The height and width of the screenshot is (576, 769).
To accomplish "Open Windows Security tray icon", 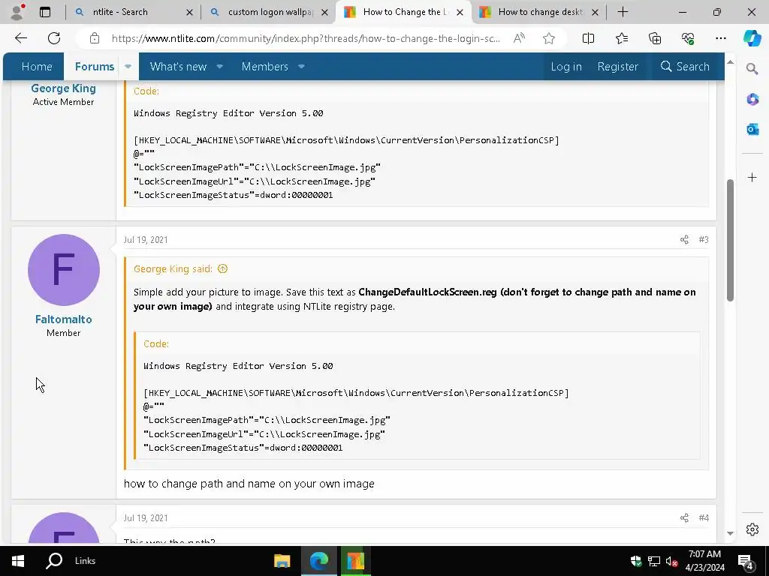I will [x=636, y=561].
